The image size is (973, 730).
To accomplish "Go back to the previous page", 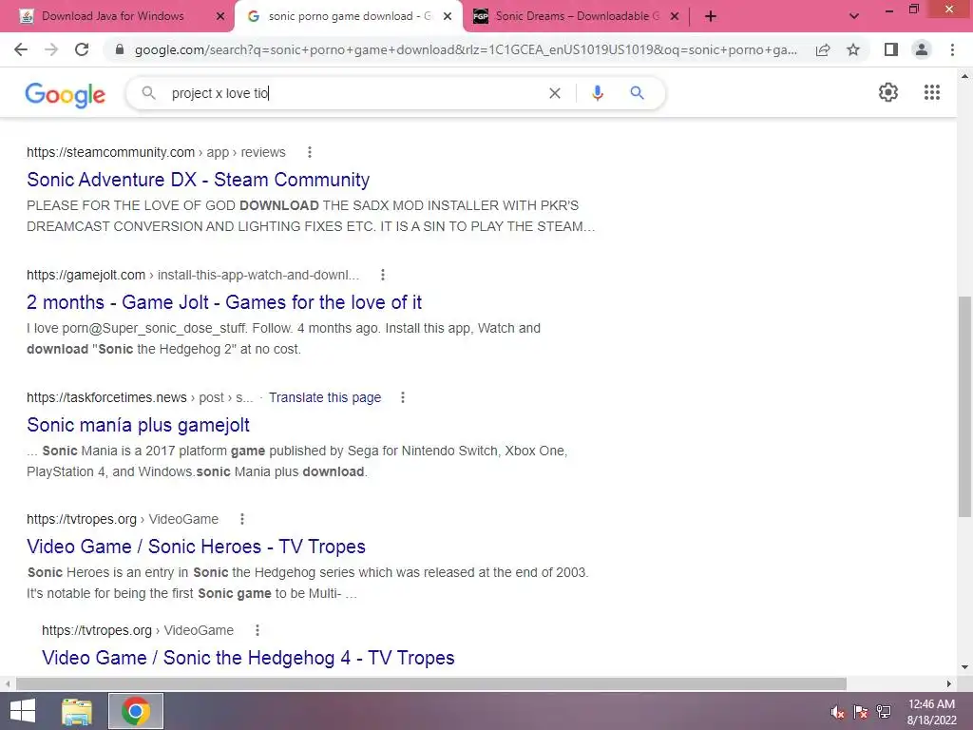I will (x=21, y=49).
